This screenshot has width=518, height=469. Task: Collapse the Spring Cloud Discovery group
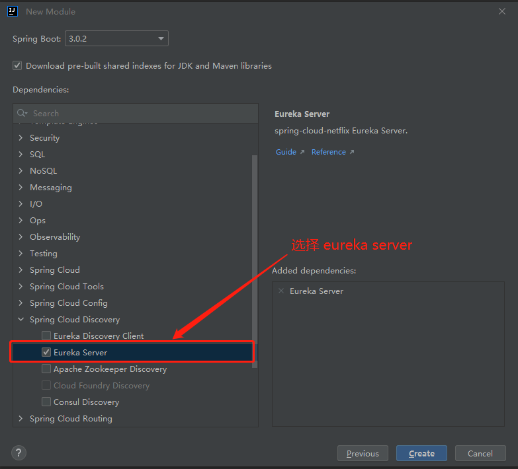pos(21,319)
